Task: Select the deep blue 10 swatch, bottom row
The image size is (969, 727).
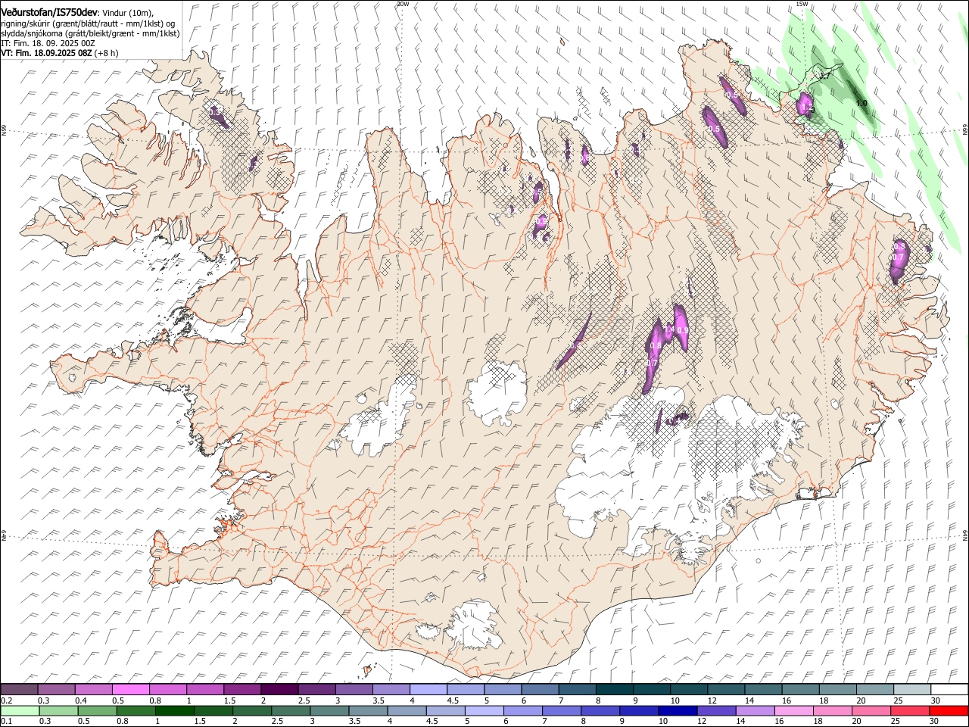Action: [678, 710]
